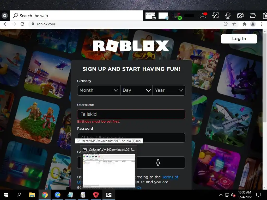Click the 7z preview title C:\Users\VM5\Downloads\2017...
Viewport: 267px width, 200px height.
(x=112, y=150)
